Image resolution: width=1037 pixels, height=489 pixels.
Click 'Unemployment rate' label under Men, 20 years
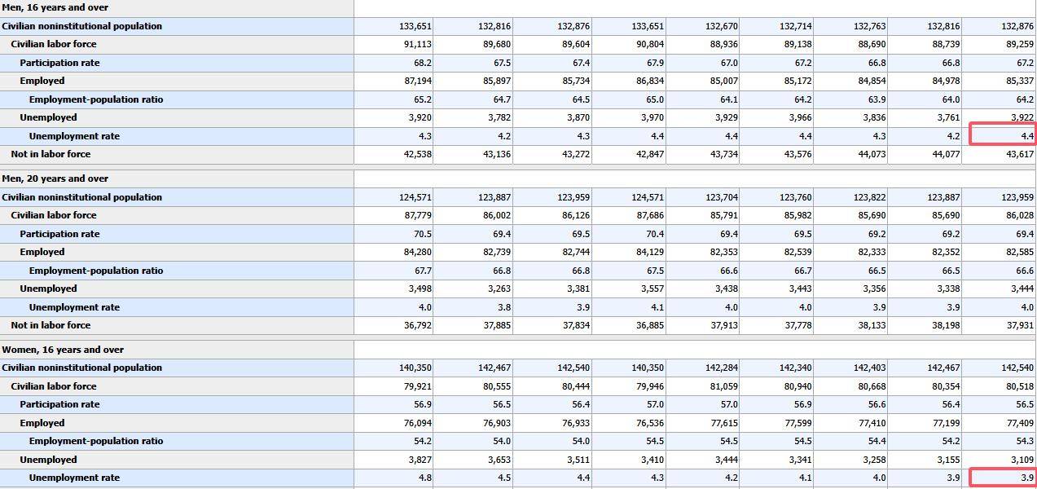coord(74,307)
